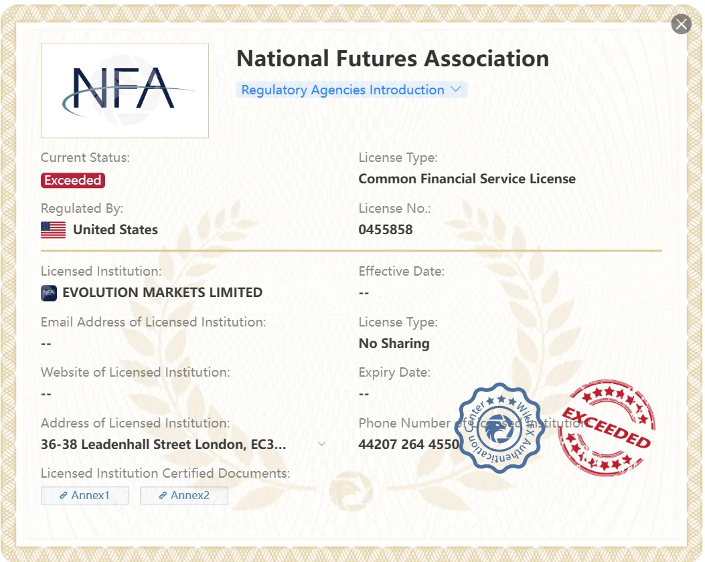Open the Annex1 certified document

[x=85, y=495]
